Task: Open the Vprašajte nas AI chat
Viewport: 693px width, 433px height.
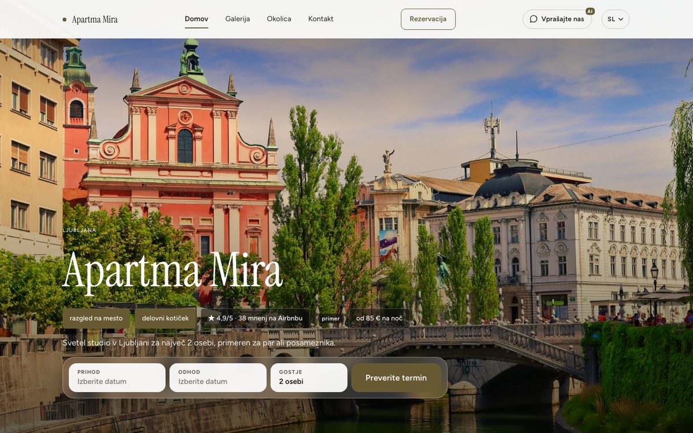Action: (557, 19)
